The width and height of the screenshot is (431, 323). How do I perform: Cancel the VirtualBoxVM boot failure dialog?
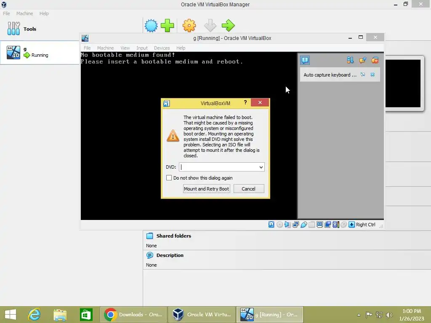[x=249, y=189]
